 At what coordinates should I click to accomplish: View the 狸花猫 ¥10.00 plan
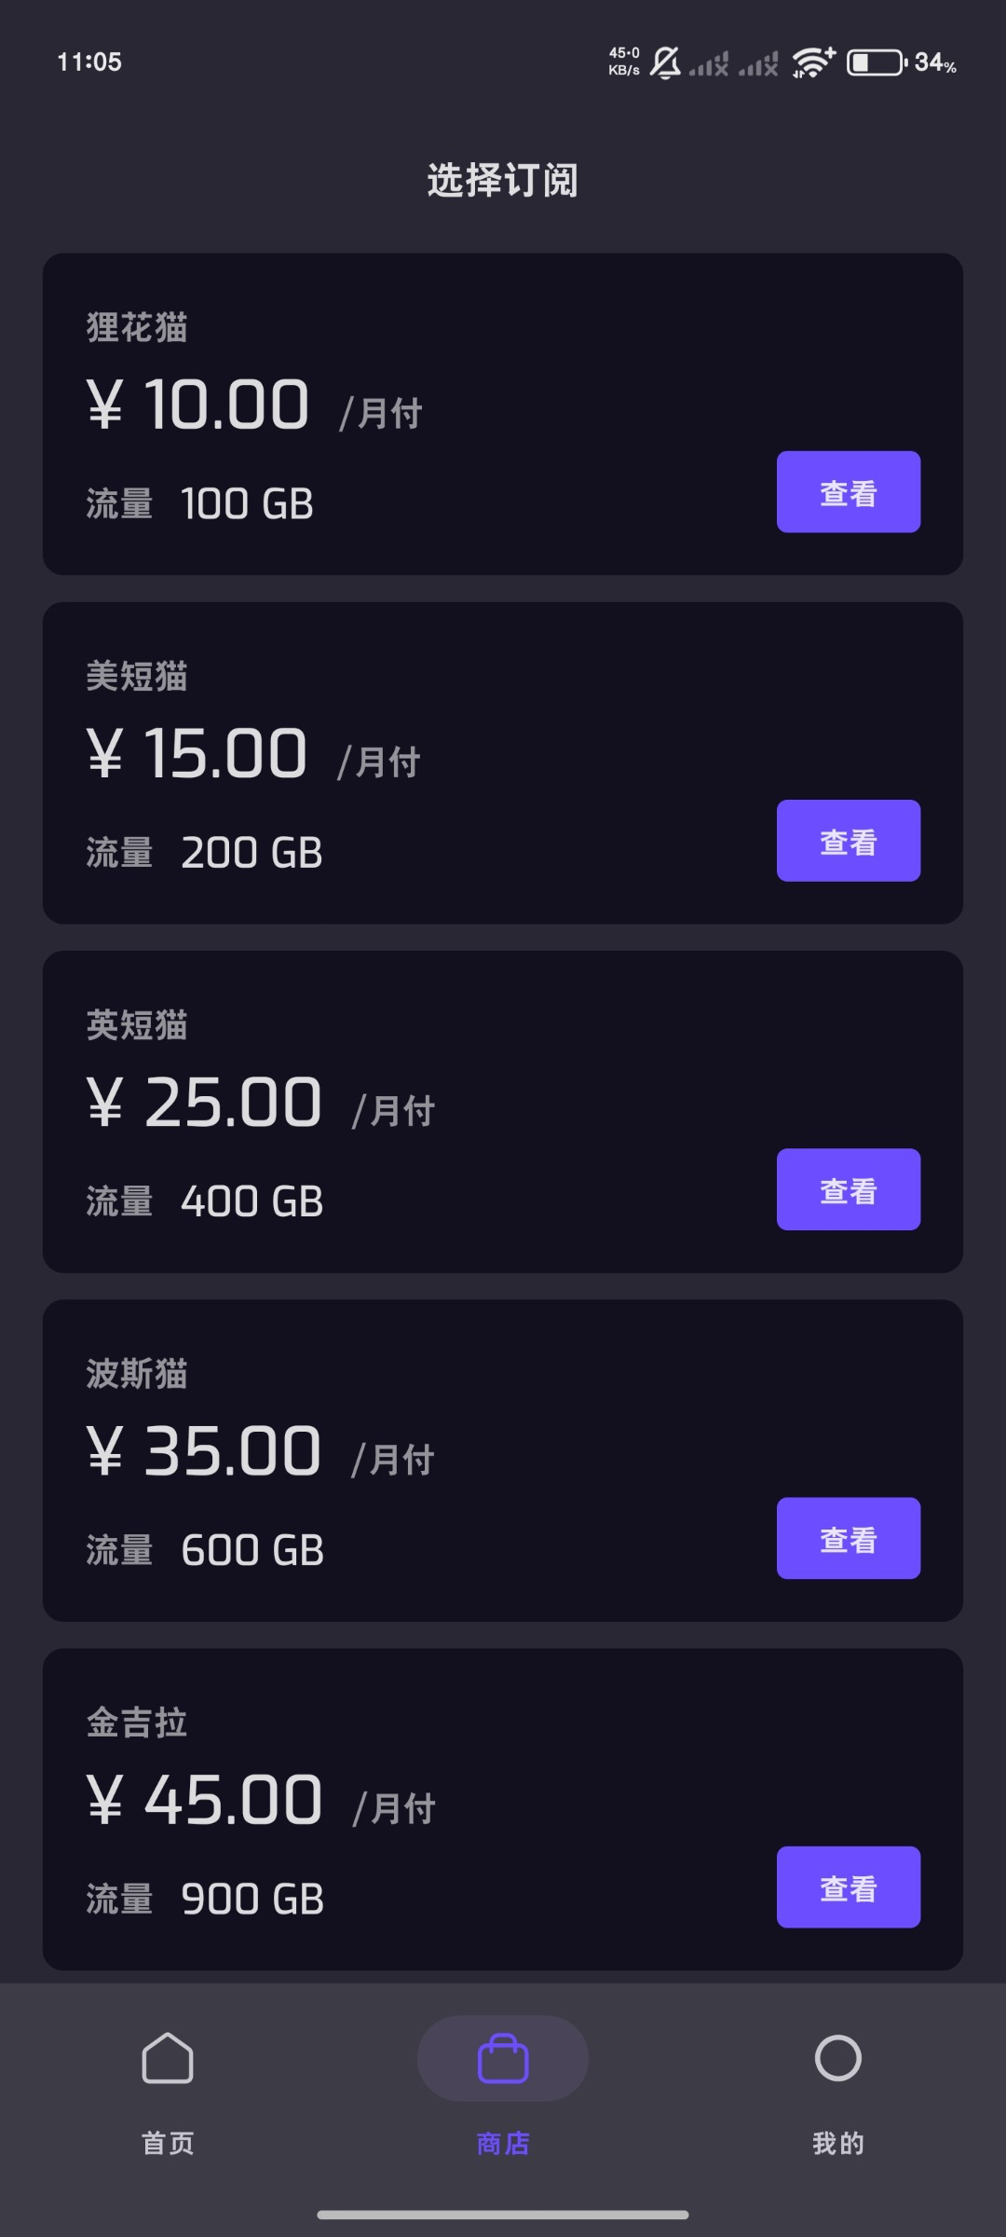[848, 492]
